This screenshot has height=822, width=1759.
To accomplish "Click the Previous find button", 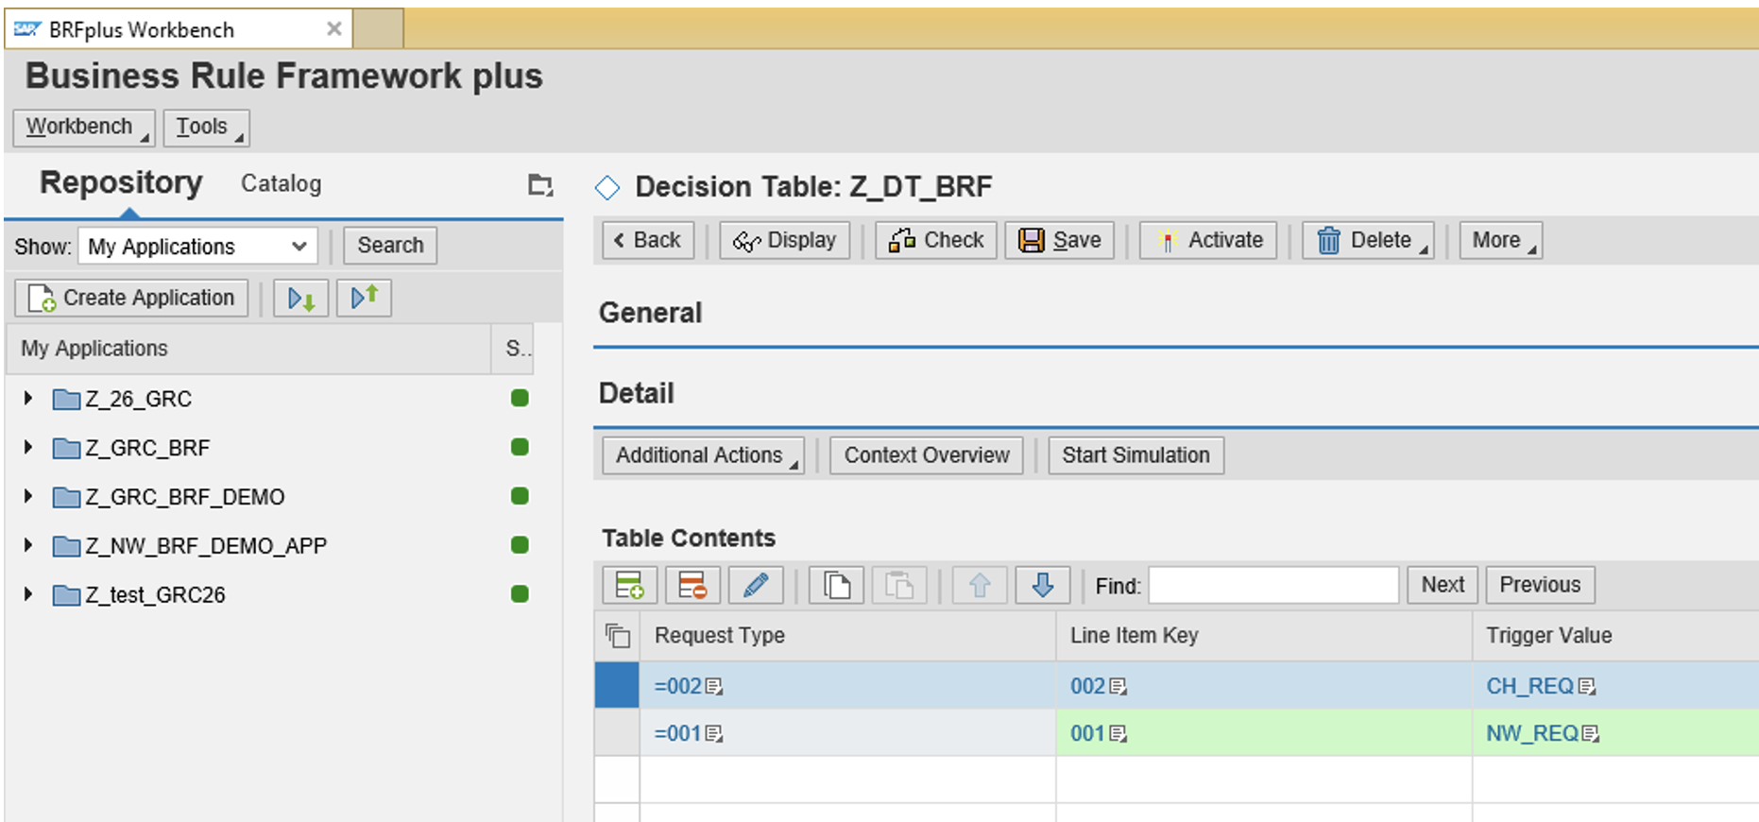I will [x=1541, y=585].
